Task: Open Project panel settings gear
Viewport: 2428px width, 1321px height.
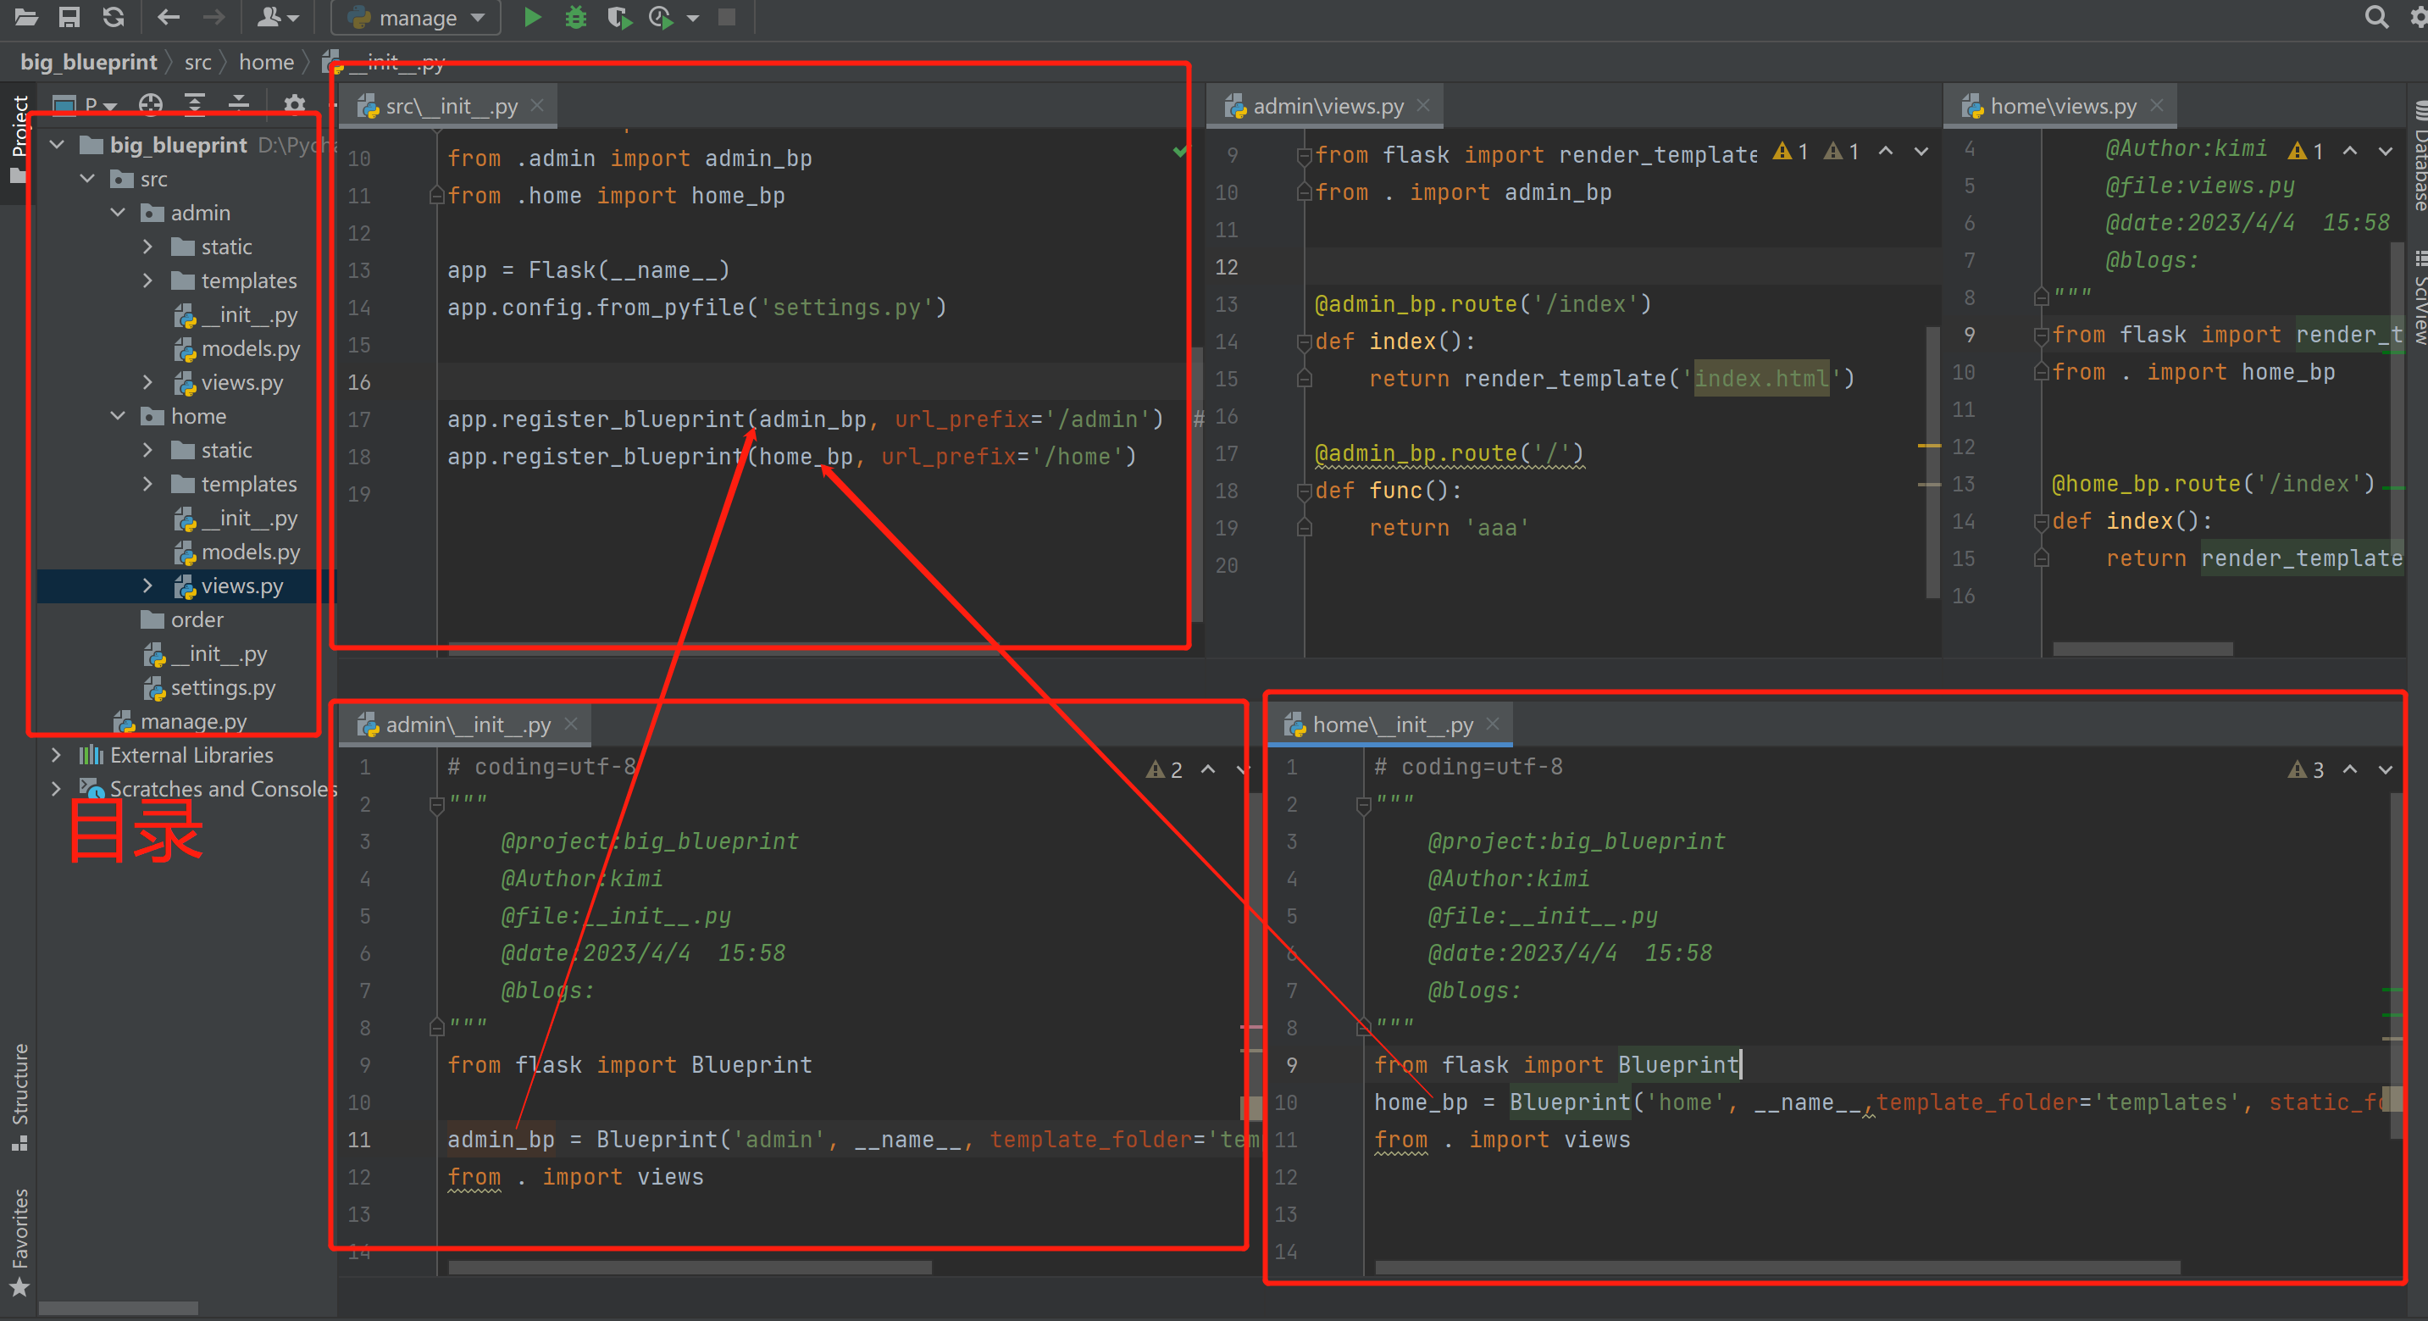Action: [294, 103]
